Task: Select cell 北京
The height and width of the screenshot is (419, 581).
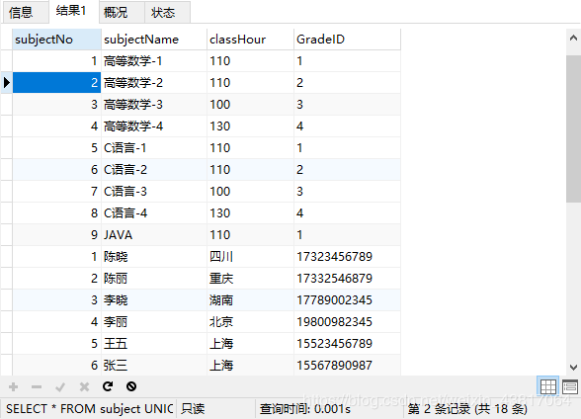Action: pos(250,321)
